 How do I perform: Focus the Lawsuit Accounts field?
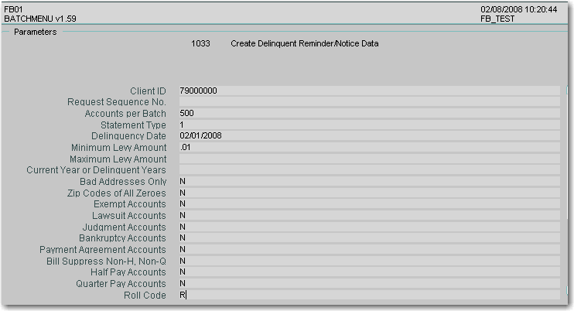point(368,216)
